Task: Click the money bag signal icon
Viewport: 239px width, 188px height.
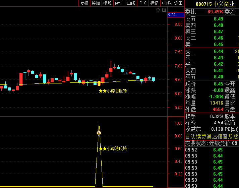Action: [99, 132]
